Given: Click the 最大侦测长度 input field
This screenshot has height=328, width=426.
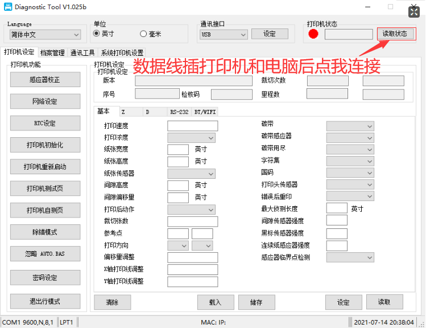Looking at the screenshot, I should (337, 208).
